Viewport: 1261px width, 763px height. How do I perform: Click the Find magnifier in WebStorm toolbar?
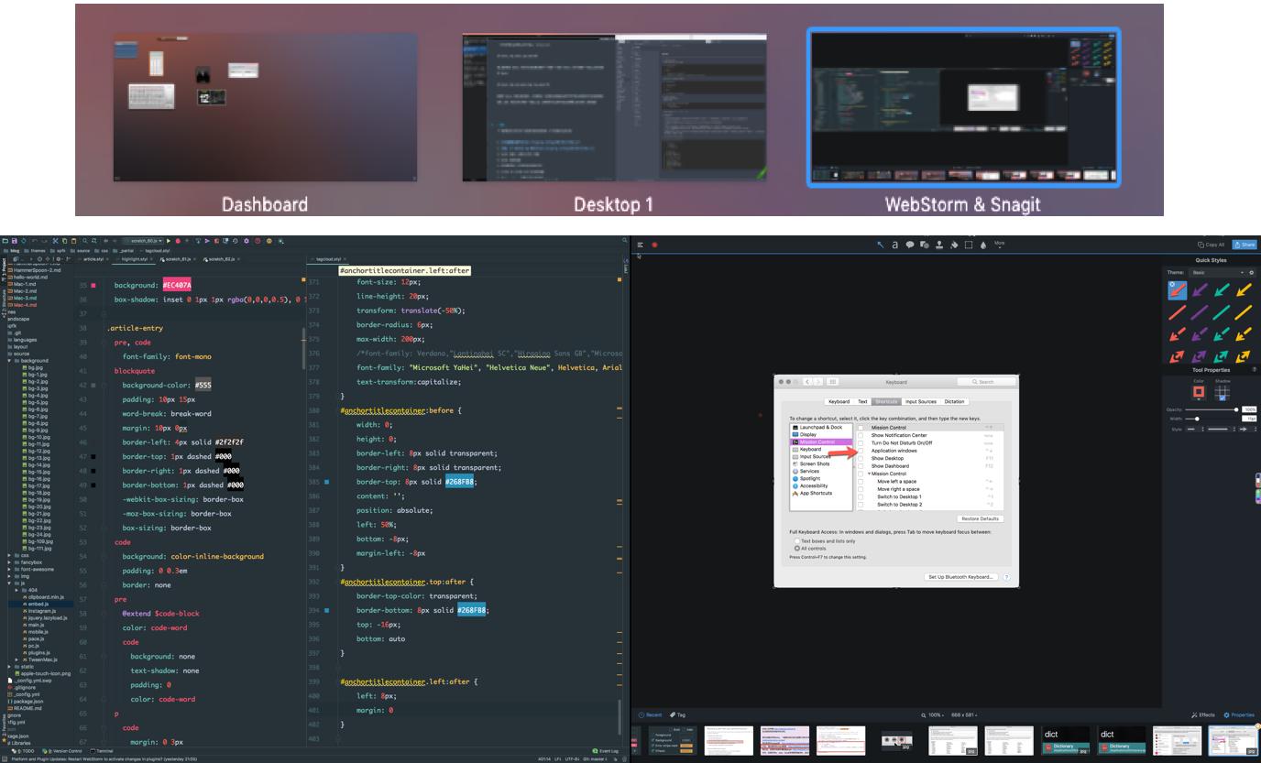point(85,241)
